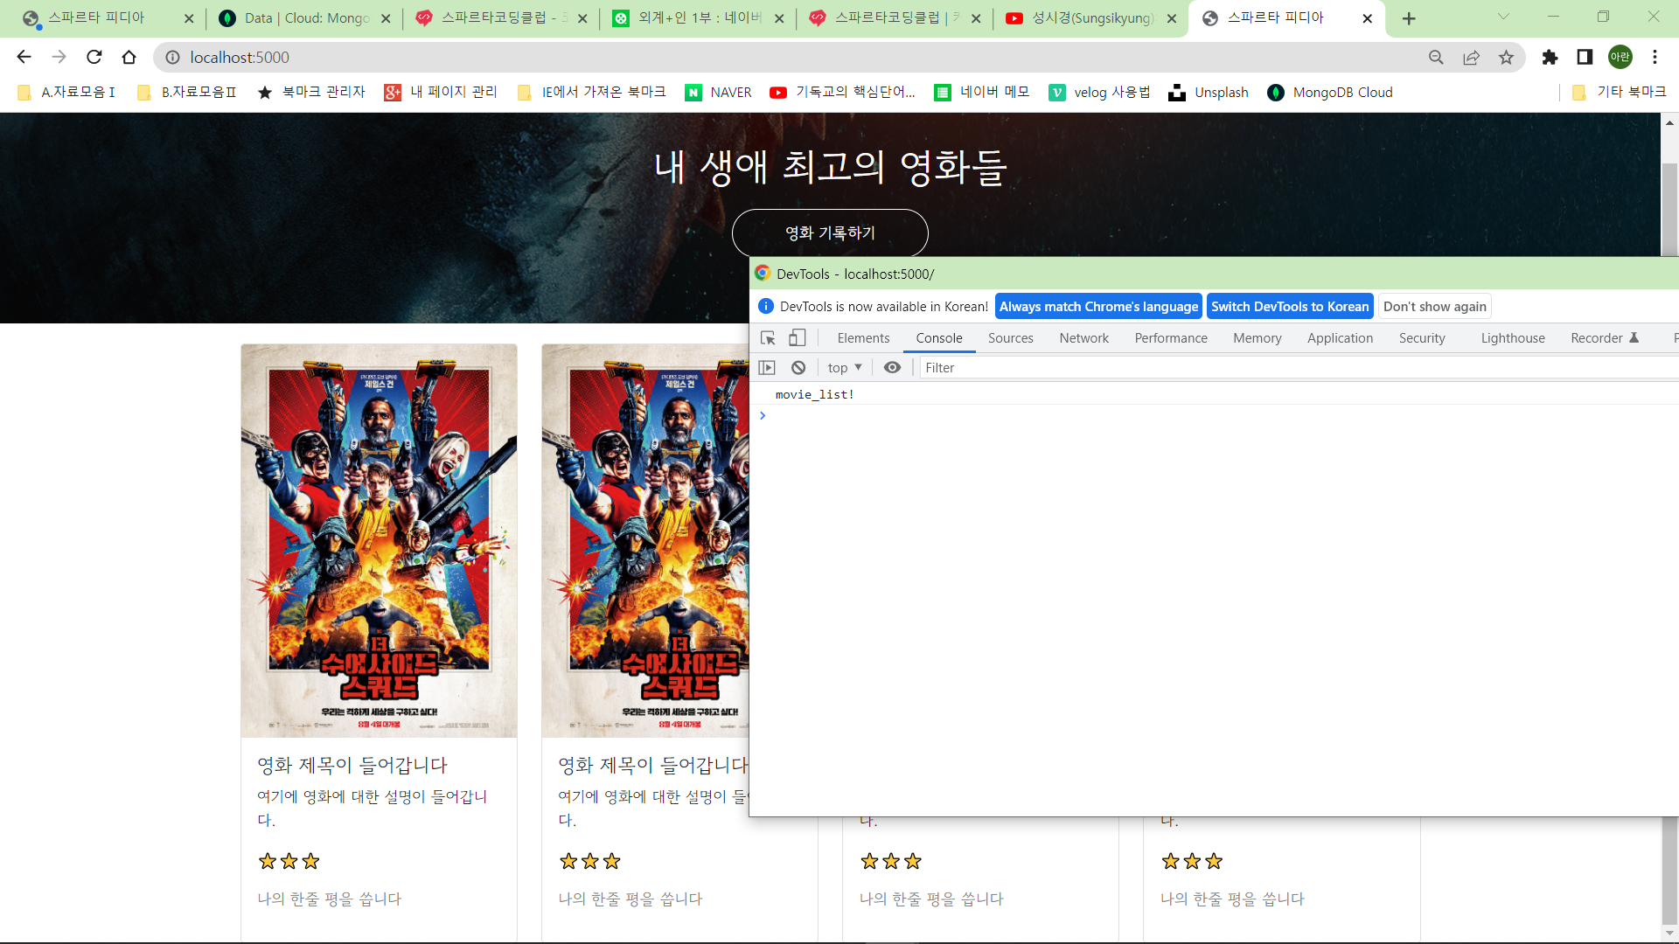1679x944 pixels.
Task: Open the tab search chevron
Action: (x=1503, y=17)
